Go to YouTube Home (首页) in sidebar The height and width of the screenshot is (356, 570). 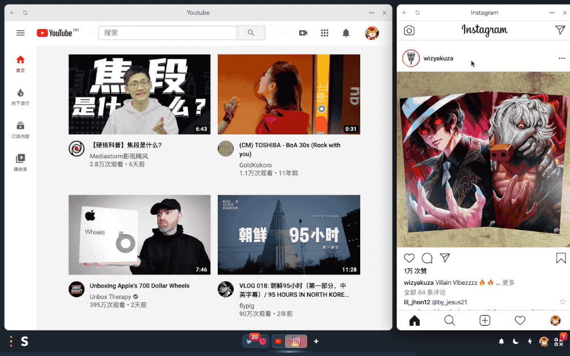(x=21, y=64)
